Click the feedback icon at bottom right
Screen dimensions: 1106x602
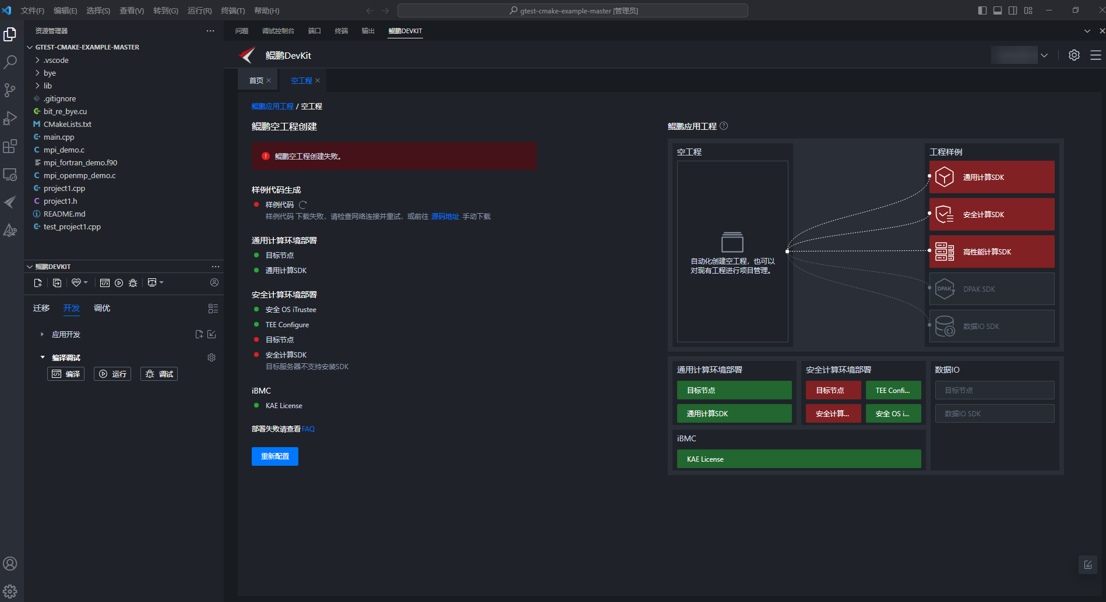click(1088, 565)
